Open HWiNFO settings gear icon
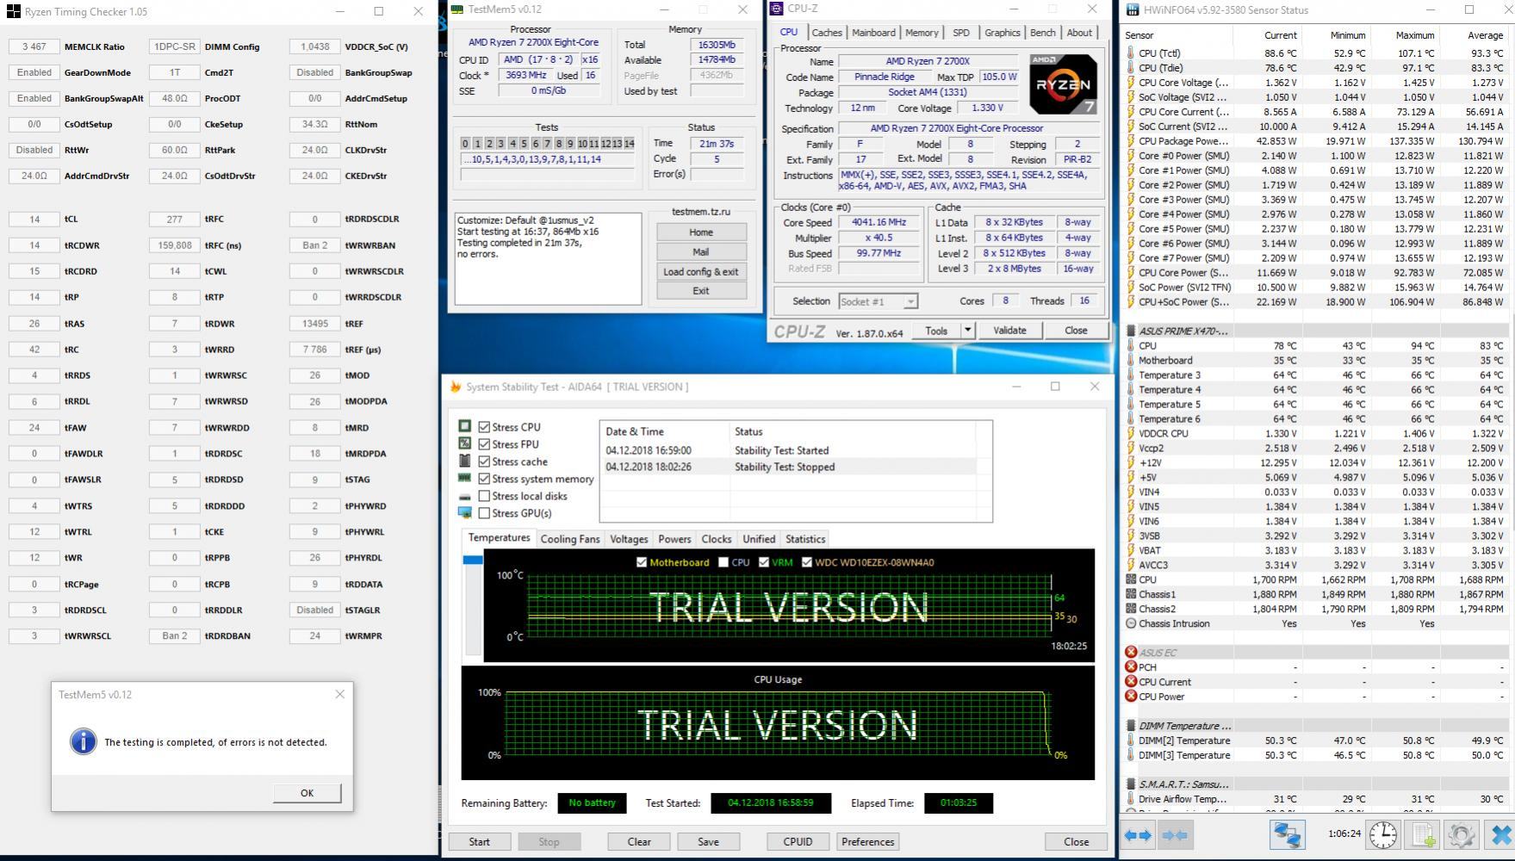Viewport: 1515px width, 861px height. tap(1461, 834)
